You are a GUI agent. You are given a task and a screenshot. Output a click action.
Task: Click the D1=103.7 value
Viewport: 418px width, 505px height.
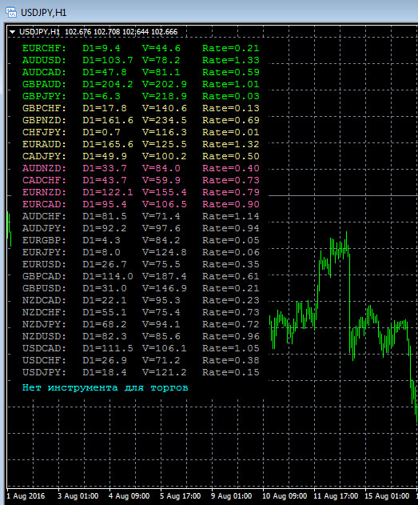click(108, 60)
